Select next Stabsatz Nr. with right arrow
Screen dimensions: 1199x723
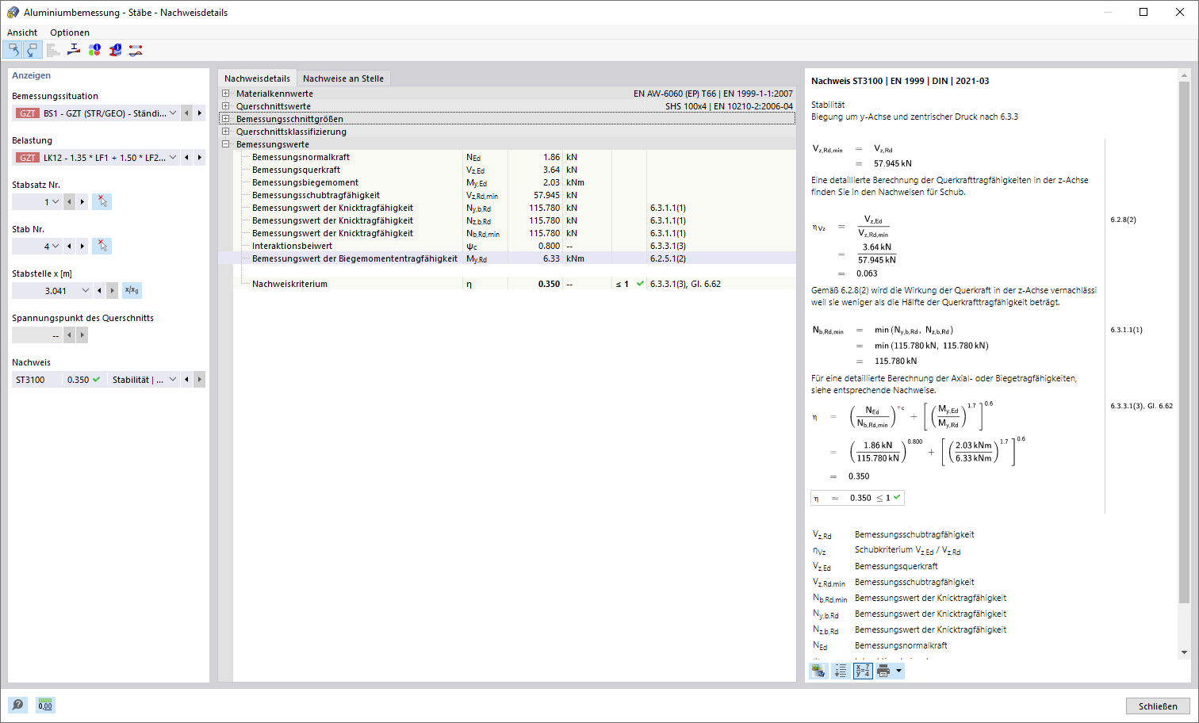pos(82,202)
